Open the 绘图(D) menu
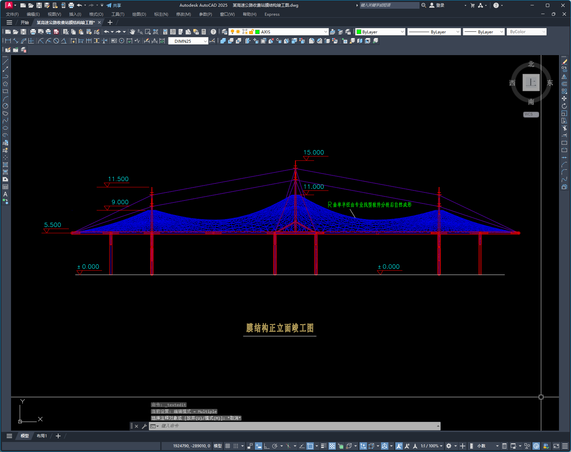Screen dimensions: 571x452 tap(139, 14)
